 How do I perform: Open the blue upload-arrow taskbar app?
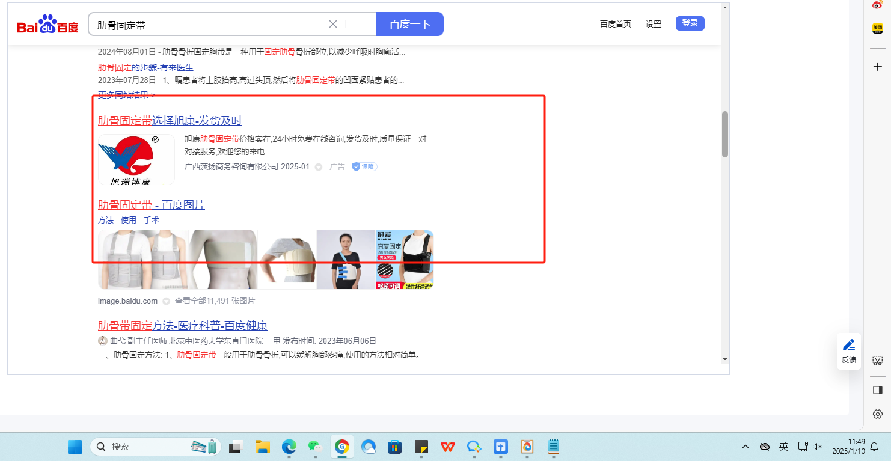[500, 447]
